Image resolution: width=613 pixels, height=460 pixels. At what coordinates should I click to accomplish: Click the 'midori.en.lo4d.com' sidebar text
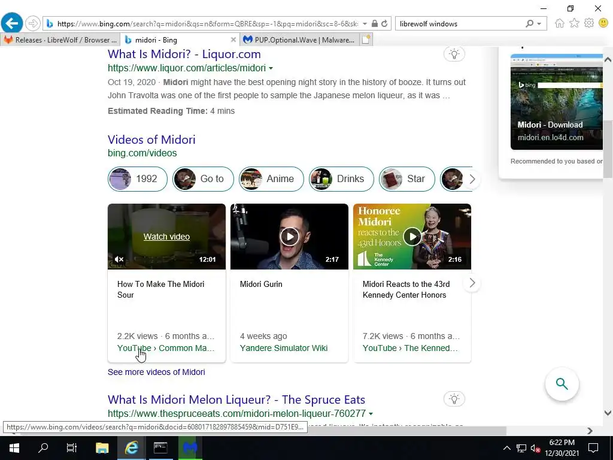(x=551, y=138)
